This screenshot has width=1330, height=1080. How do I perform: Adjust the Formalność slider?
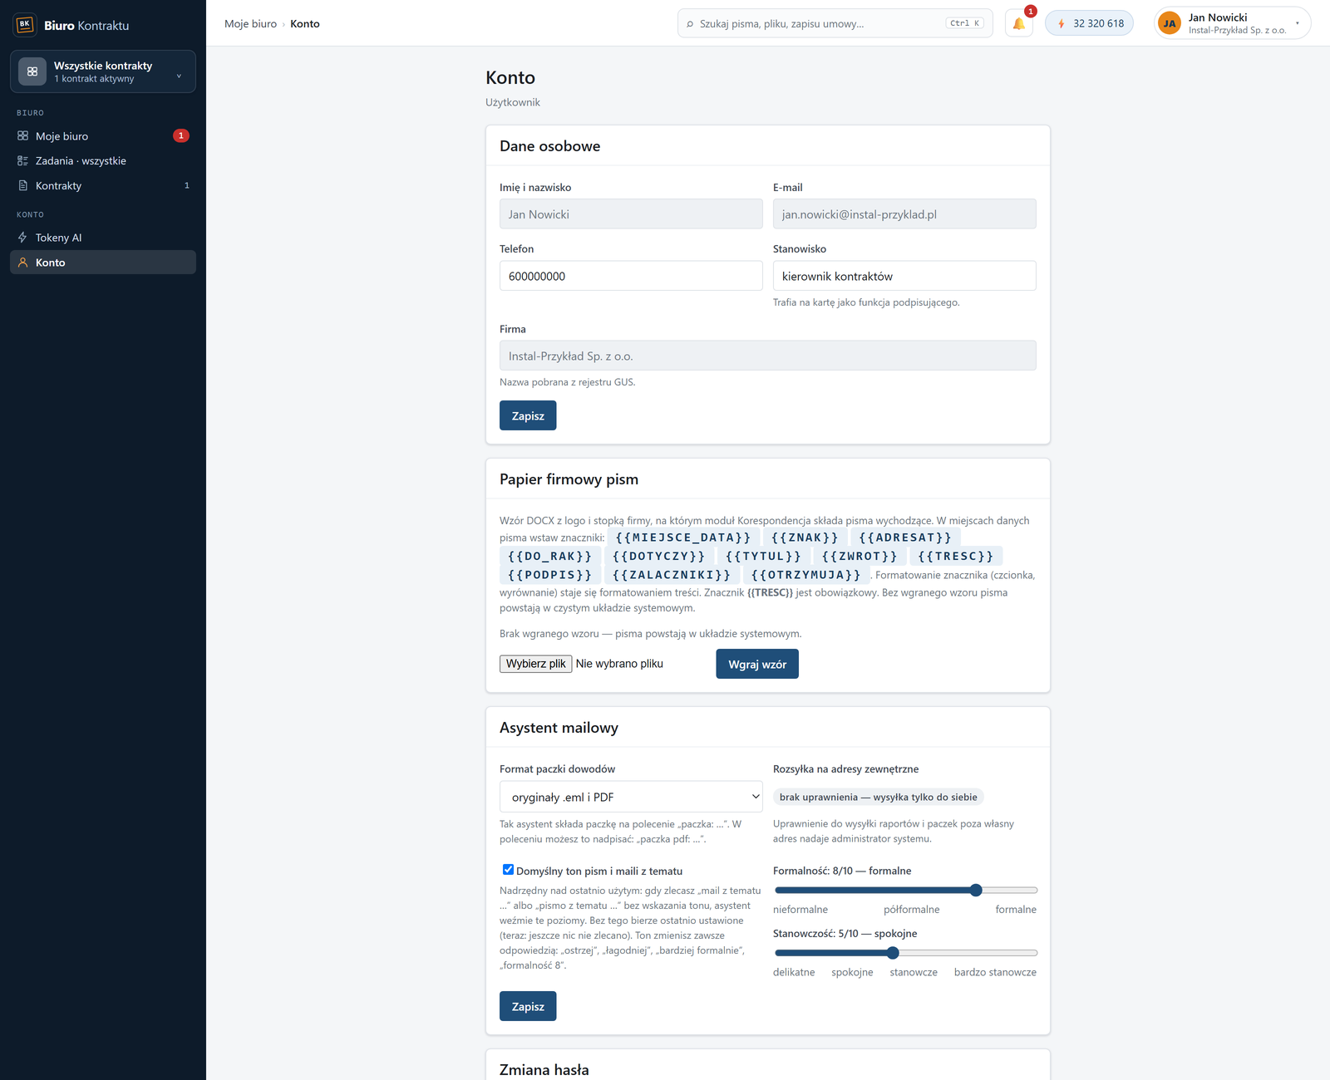905,891
